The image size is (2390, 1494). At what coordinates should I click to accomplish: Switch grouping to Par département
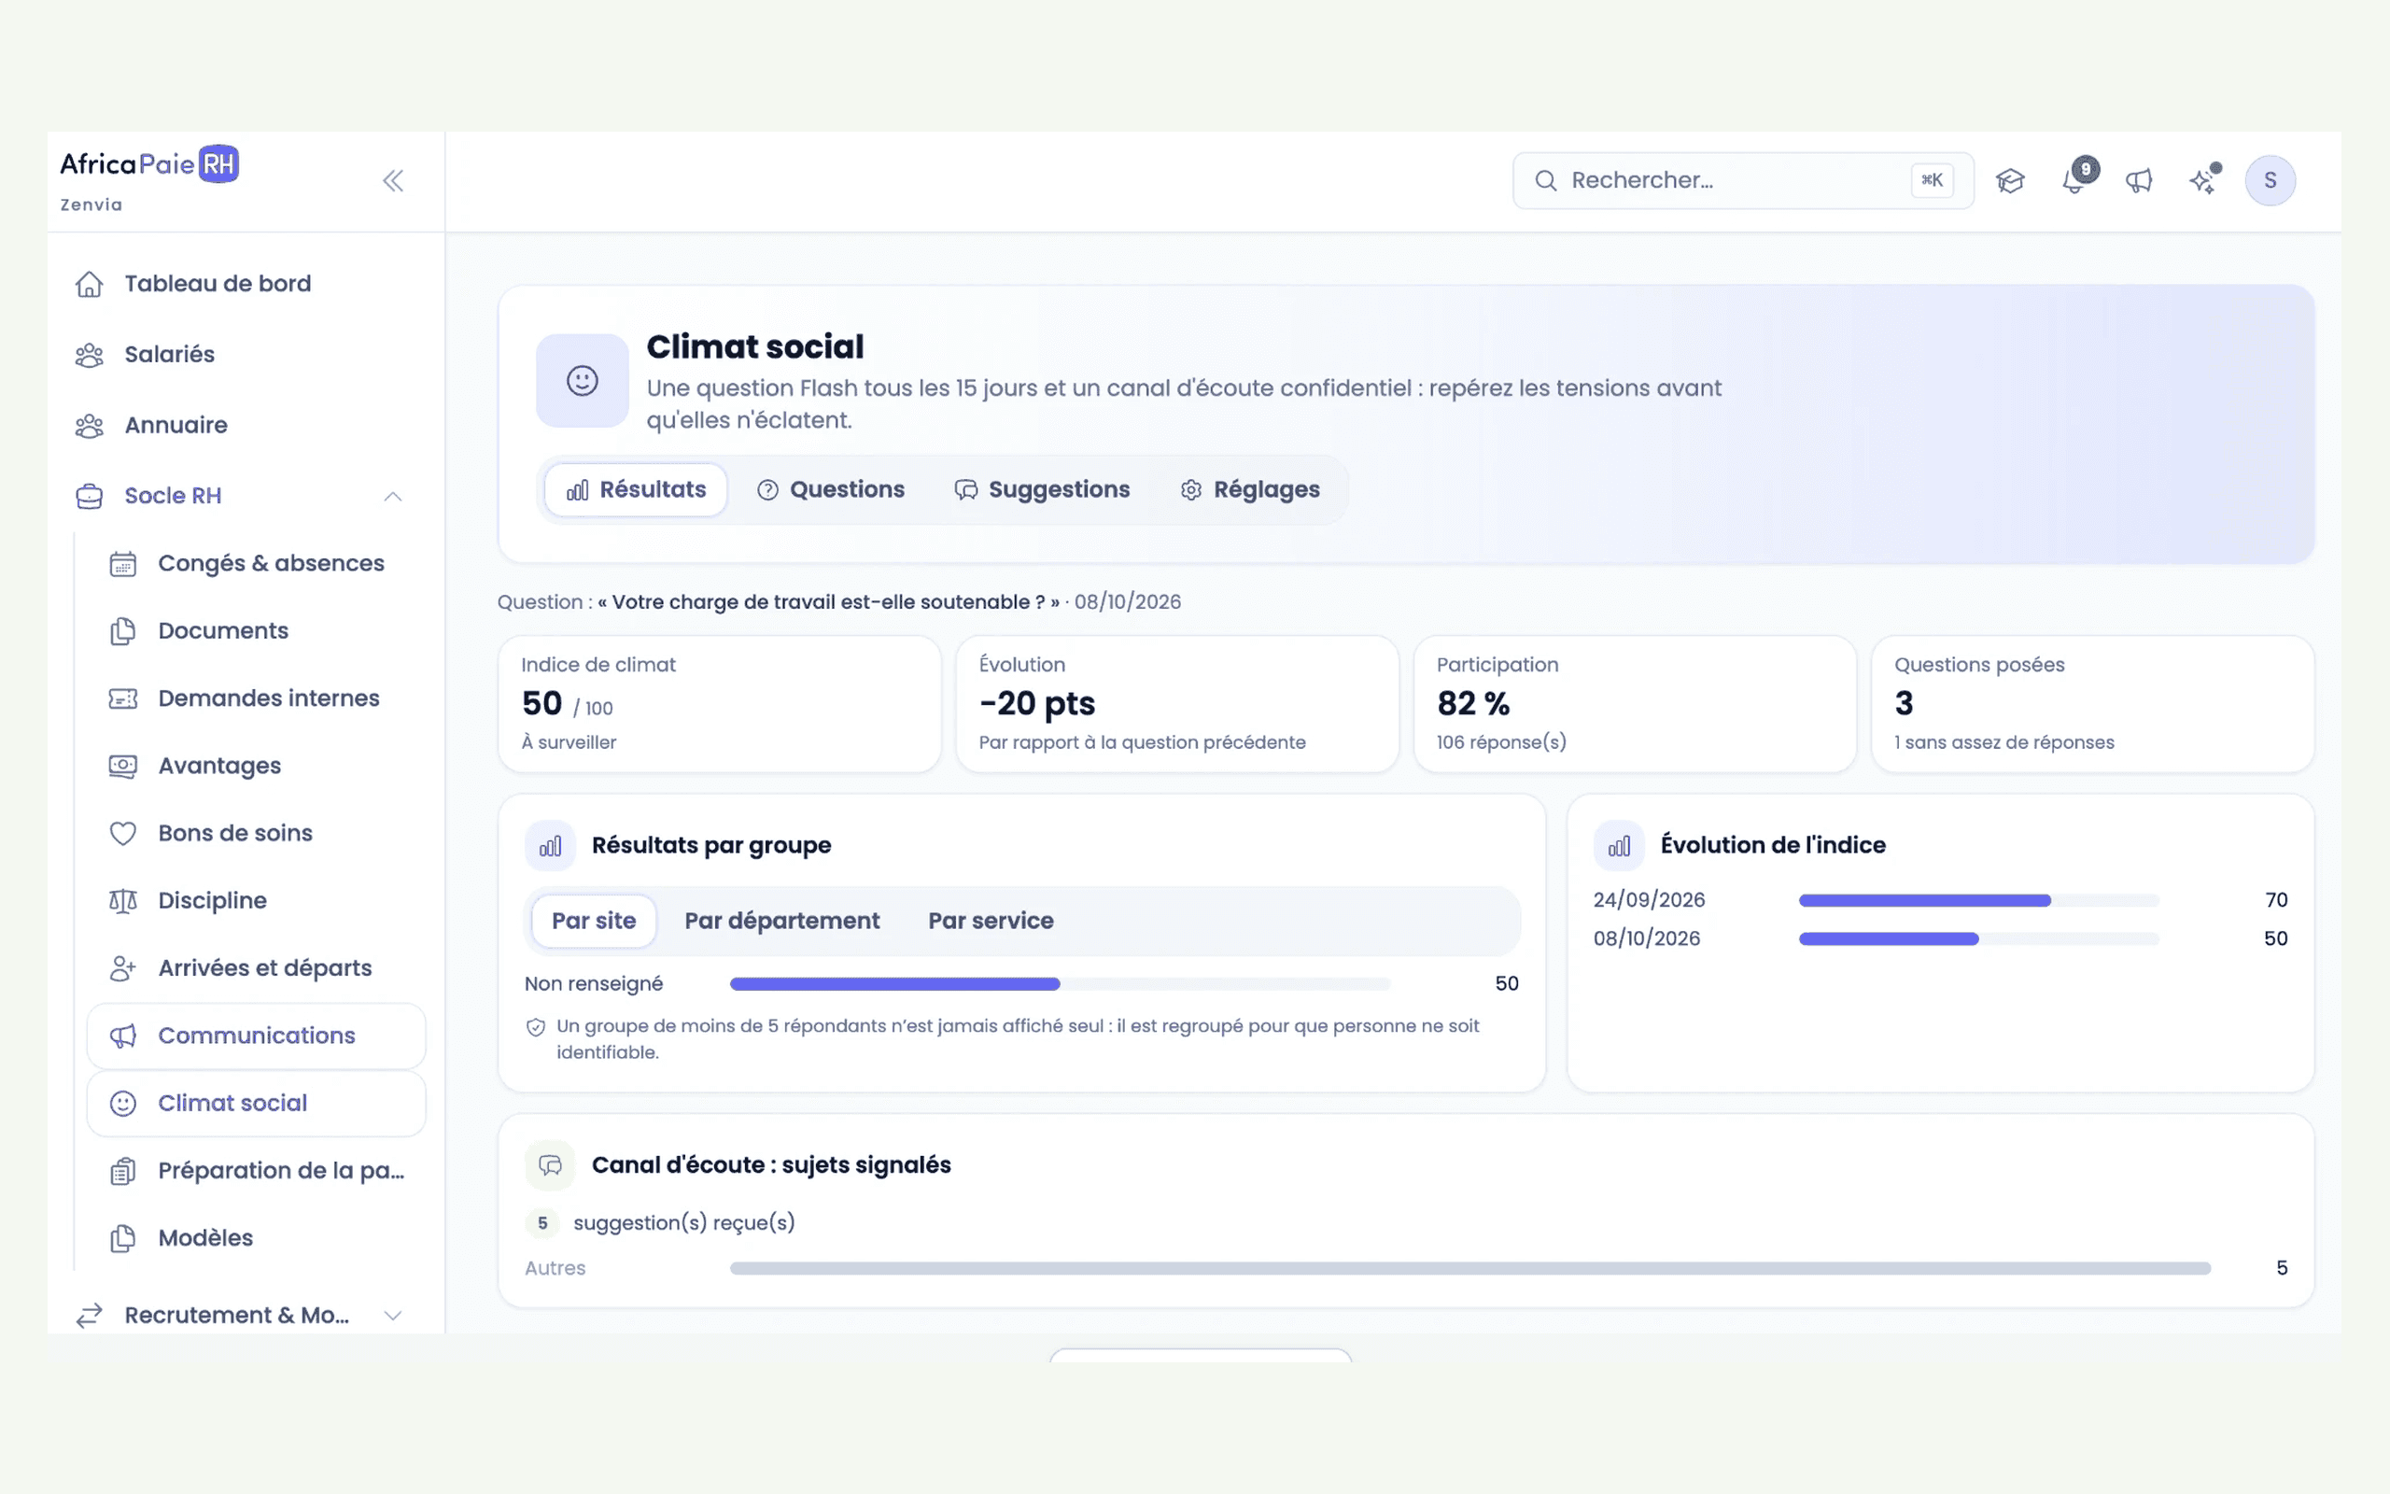(782, 921)
